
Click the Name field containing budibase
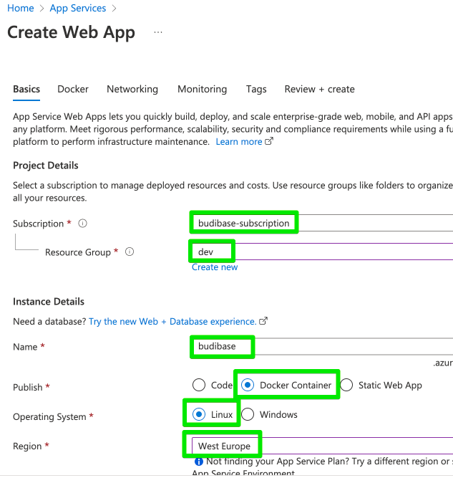click(x=323, y=346)
